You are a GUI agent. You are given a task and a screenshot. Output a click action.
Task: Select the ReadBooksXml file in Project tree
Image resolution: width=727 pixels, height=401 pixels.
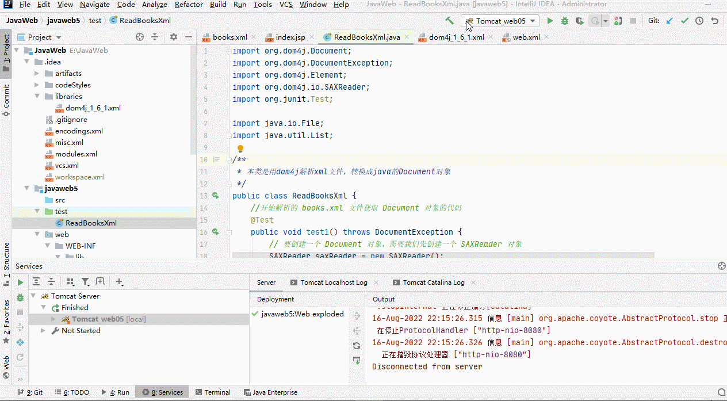pos(91,223)
